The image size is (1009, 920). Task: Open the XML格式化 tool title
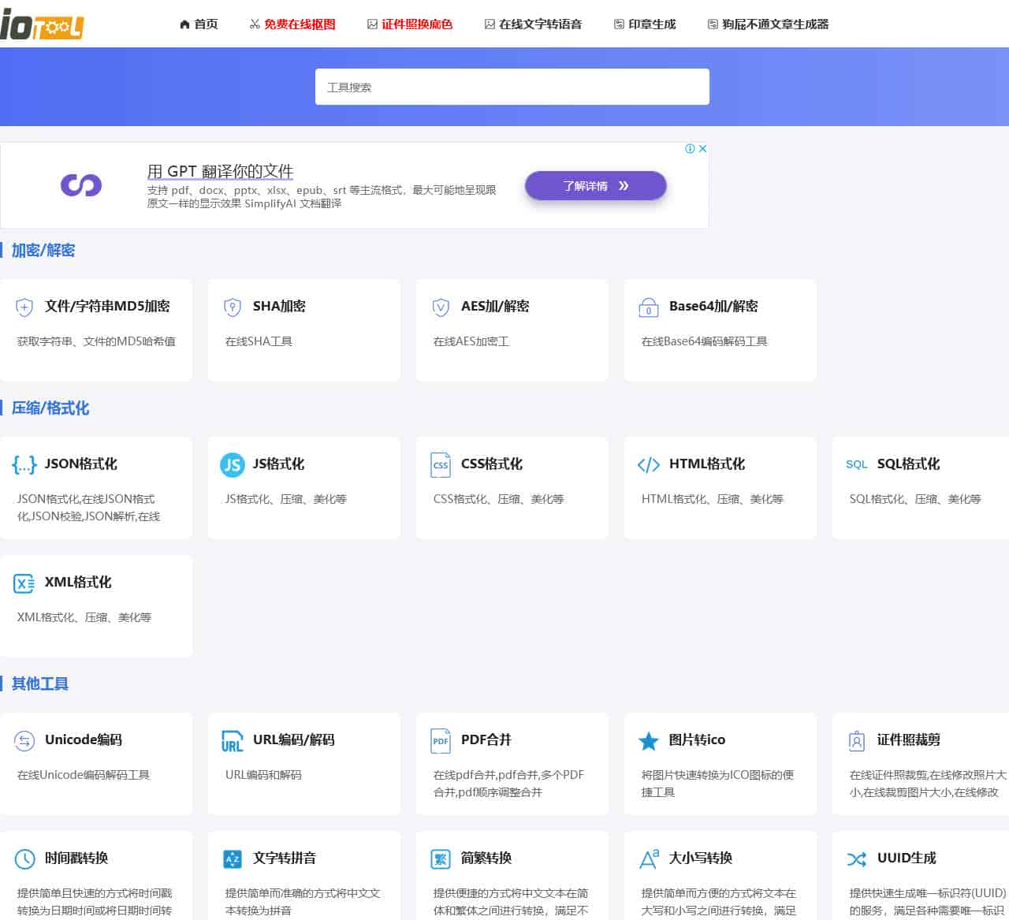pos(78,583)
